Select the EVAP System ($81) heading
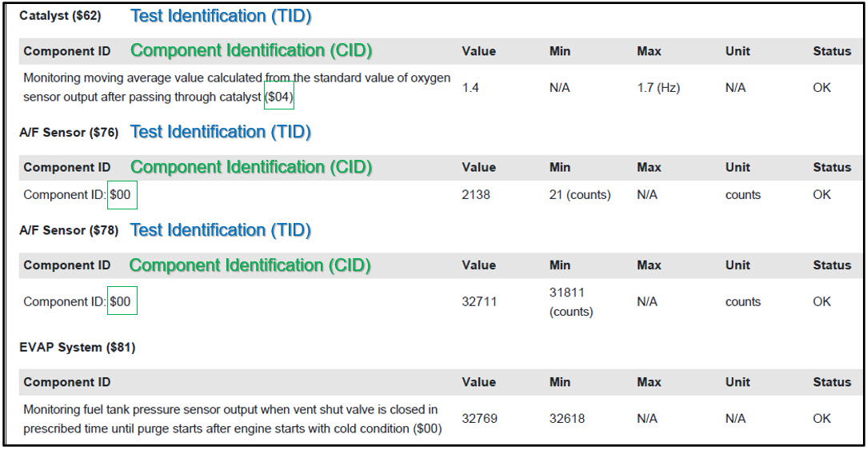Image resolution: width=867 pixels, height=450 pixels. point(77,348)
